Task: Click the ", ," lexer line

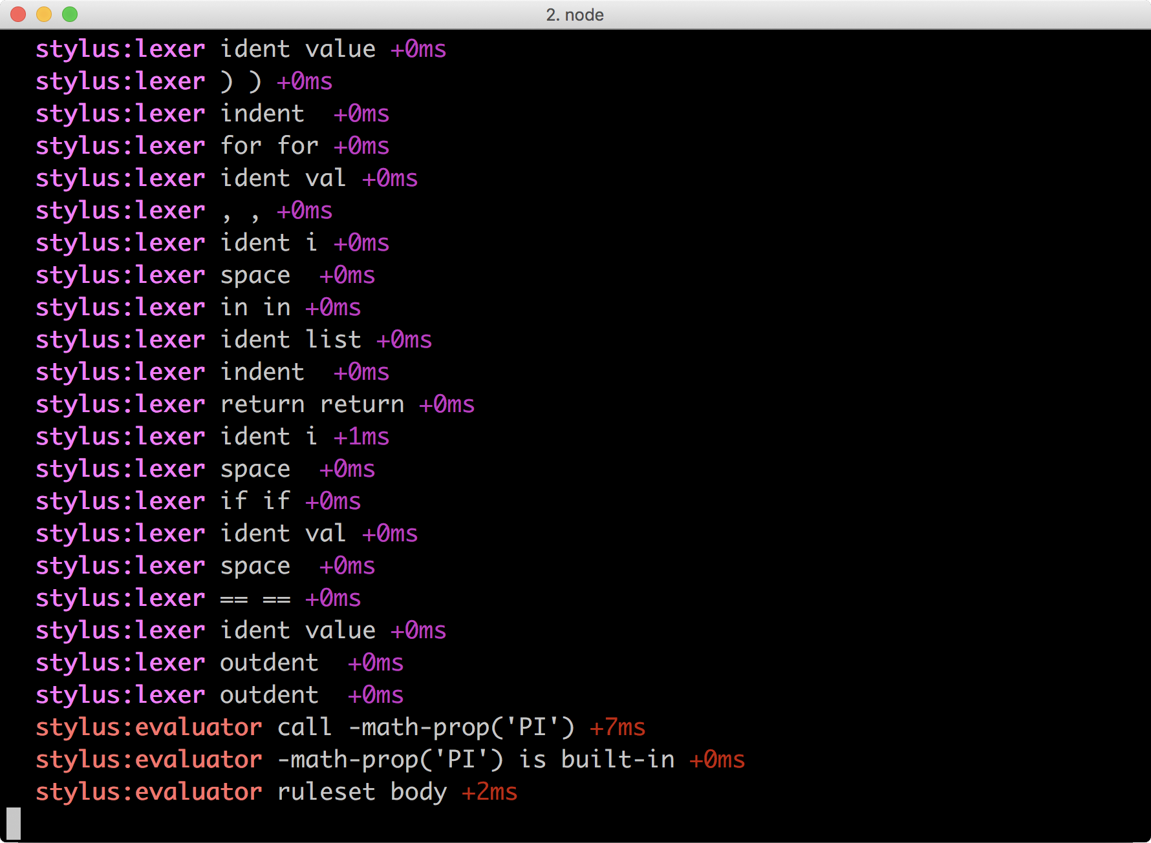Action: pos(184,211)
